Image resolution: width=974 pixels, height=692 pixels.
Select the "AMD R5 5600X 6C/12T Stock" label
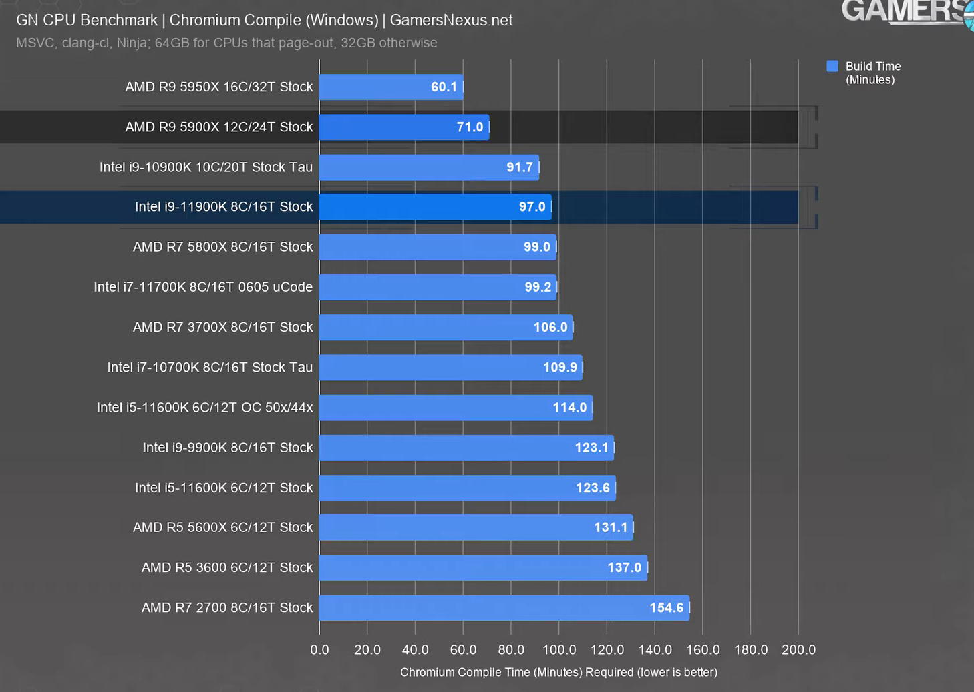(x=222, y=527)
